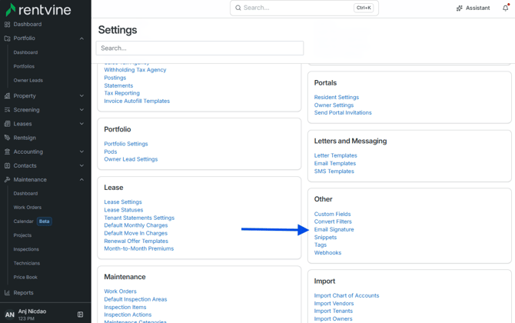515x323 pixels.
Task: Open Owner Leads in the sidebar
Action: point(28,81)
